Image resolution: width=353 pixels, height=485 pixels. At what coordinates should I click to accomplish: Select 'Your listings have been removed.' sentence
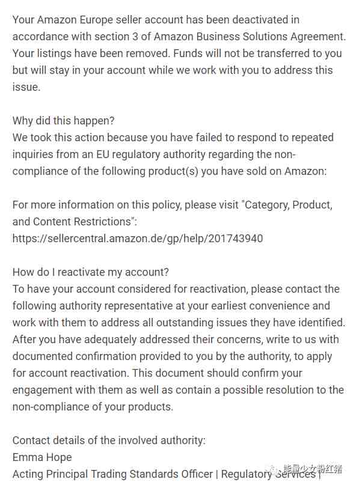[x=91, y=53]
